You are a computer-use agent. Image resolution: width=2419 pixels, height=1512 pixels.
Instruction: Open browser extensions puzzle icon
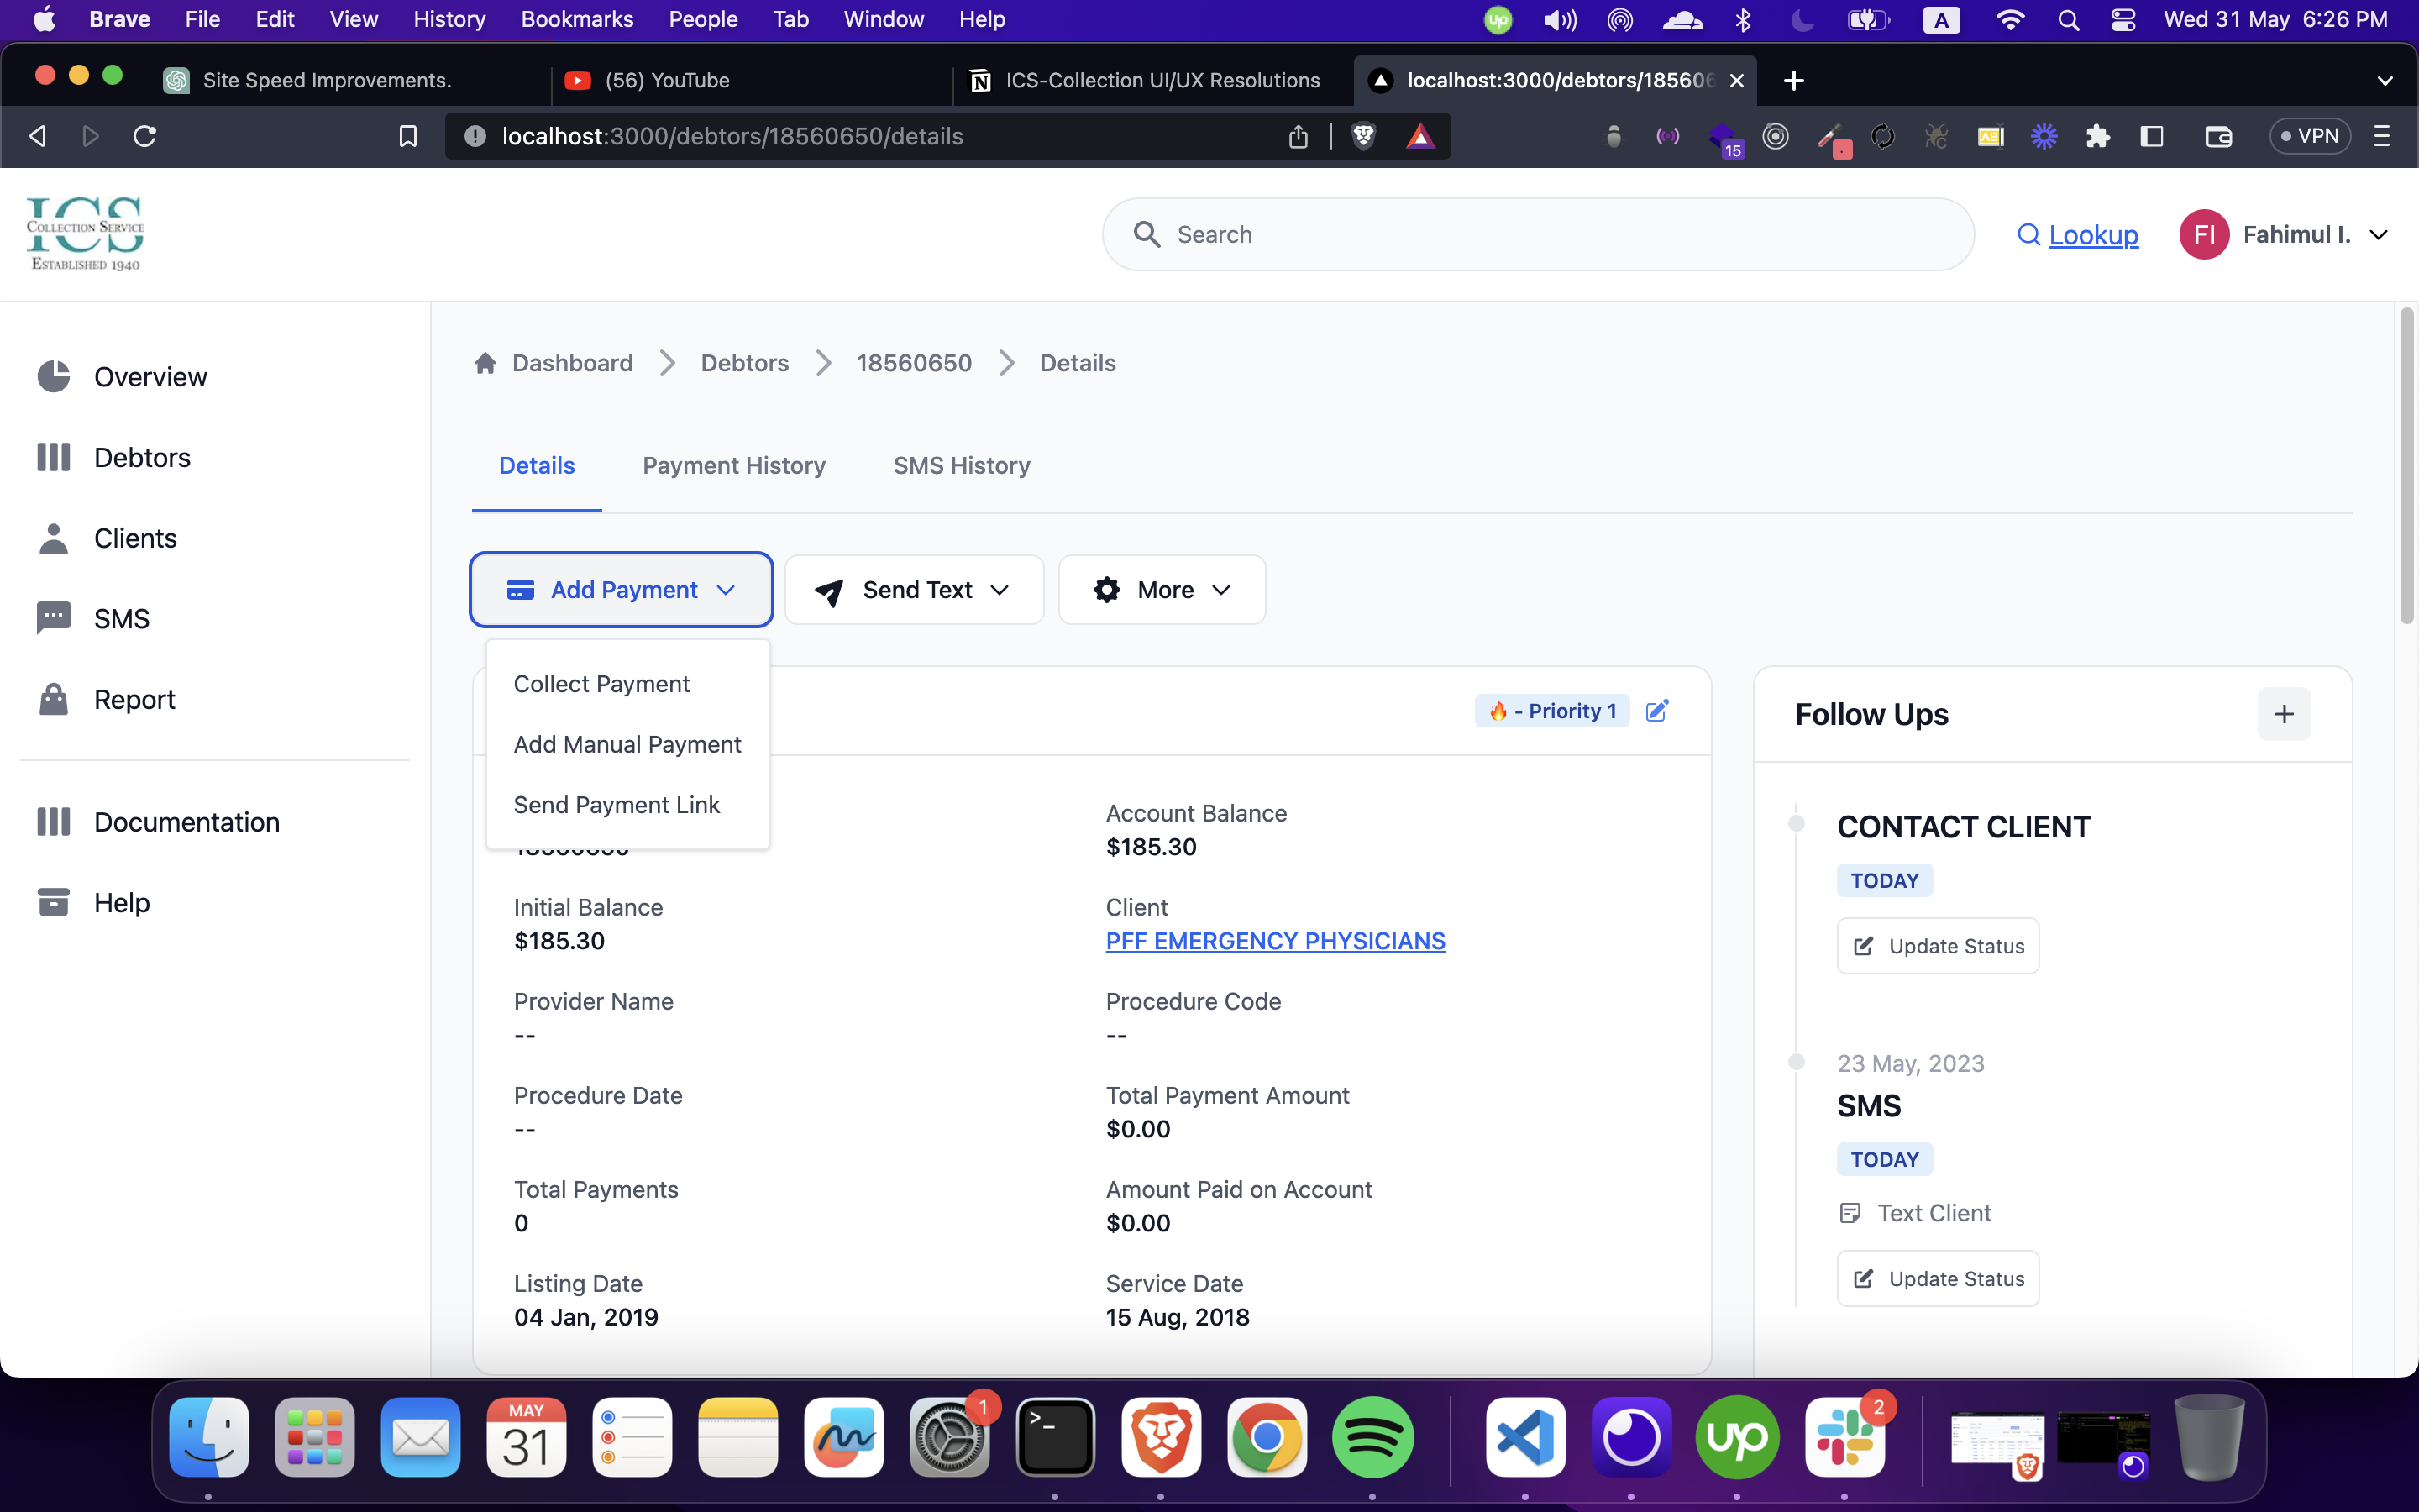pos(2097,136)
